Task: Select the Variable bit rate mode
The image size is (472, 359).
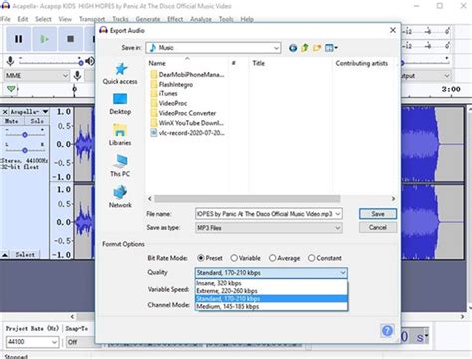Action: [245, 258]
